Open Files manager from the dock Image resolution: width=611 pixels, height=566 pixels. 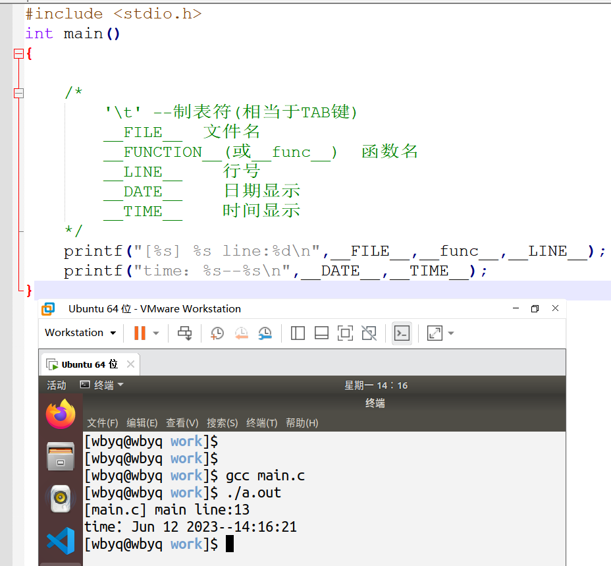pos(61,457)
